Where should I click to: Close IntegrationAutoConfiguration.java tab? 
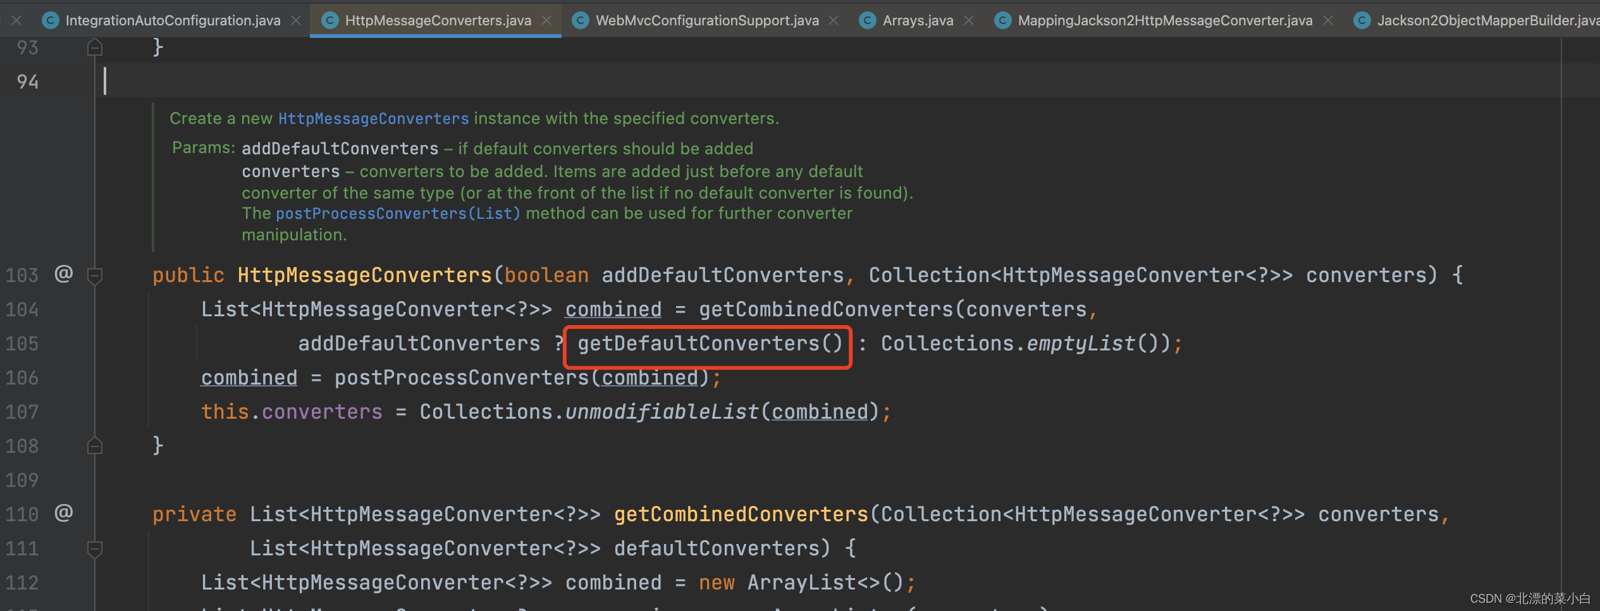296,20
